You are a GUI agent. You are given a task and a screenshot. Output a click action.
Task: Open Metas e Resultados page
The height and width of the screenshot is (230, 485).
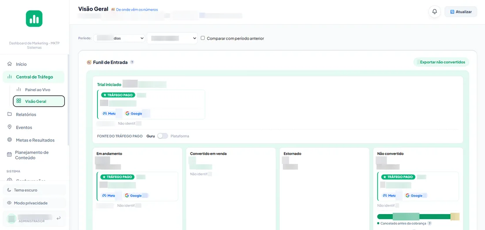point(34,140)
